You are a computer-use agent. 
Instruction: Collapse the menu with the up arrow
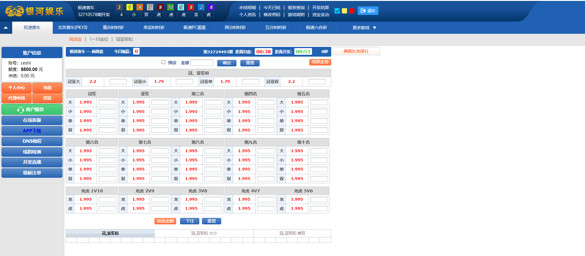[6, 28]
